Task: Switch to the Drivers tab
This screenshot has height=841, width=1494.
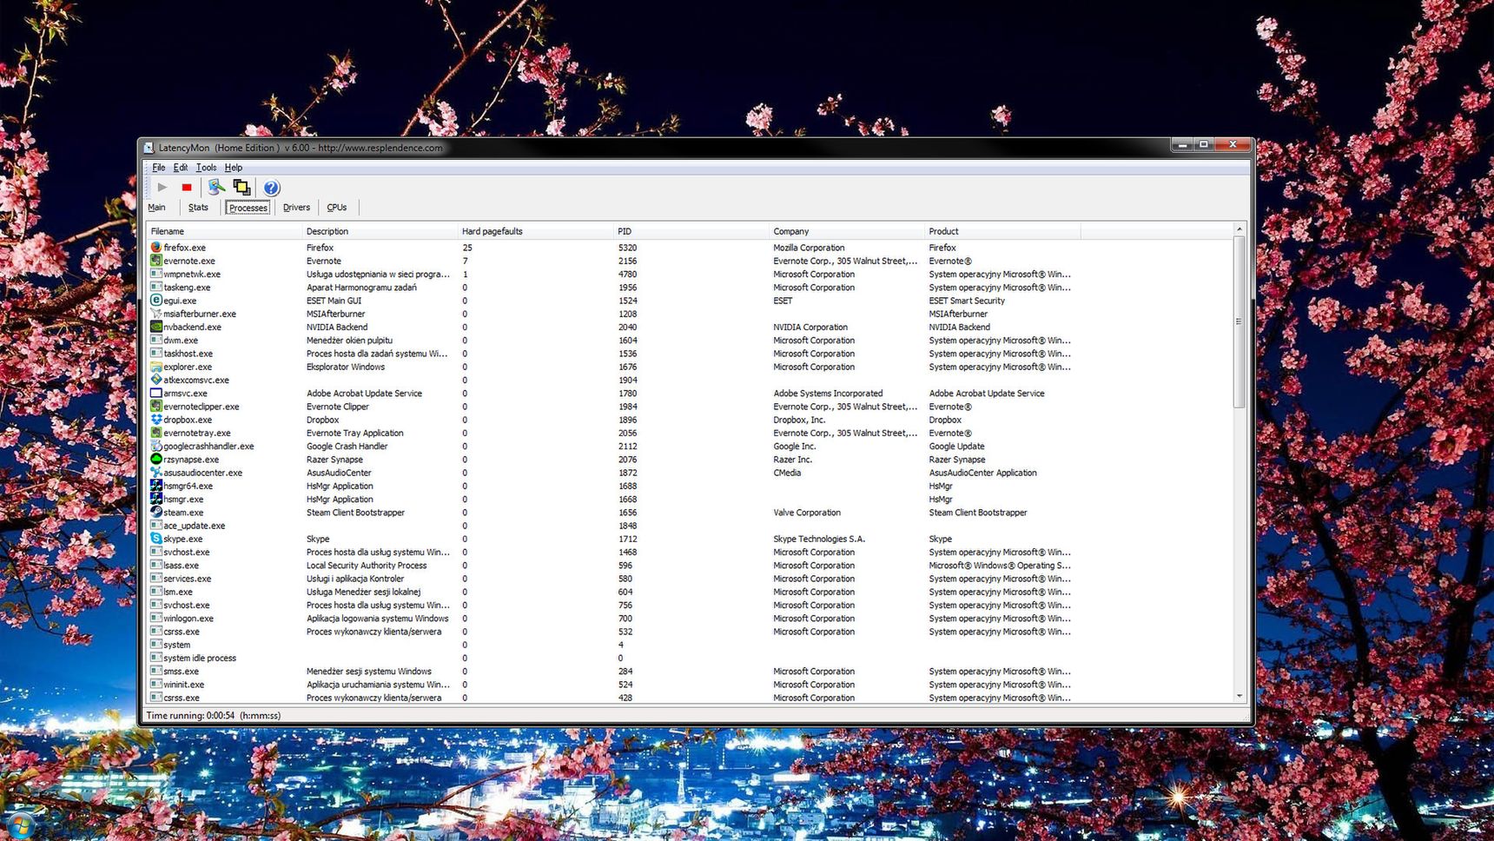Action: [296, 208]
